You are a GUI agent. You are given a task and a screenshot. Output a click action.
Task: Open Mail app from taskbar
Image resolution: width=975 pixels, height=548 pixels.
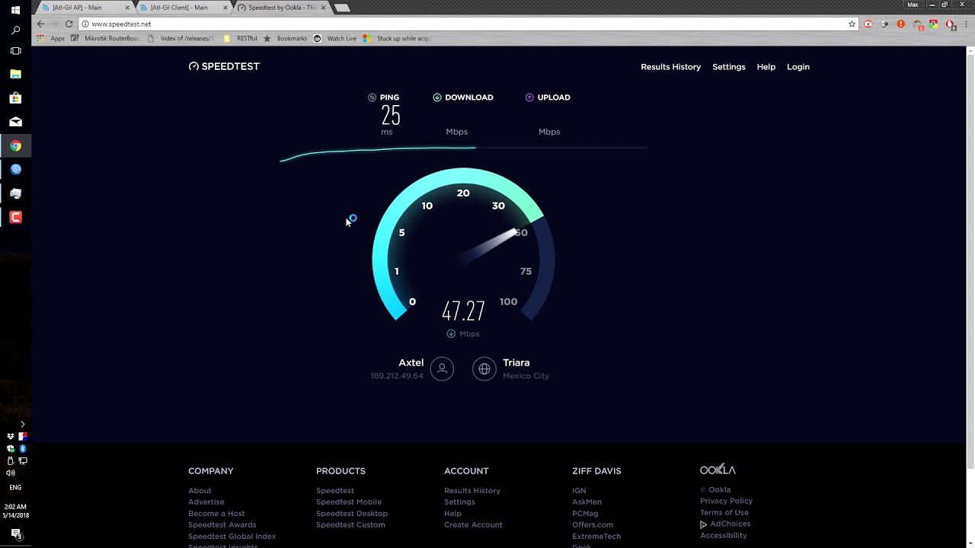tap(15, 122)
